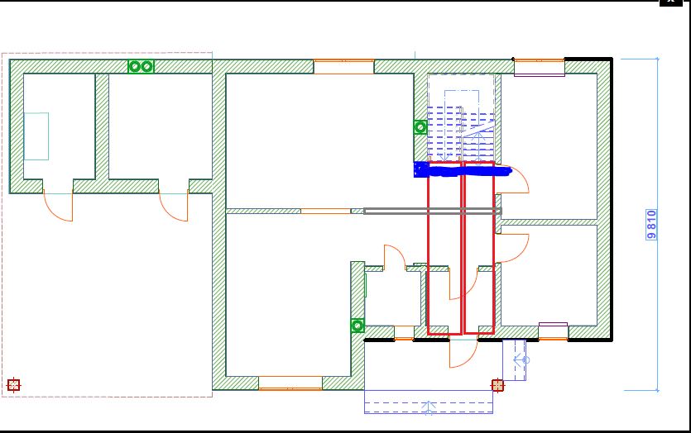
Task: Select the front entry steps arrow symbol
Action: pyautogui.click(x=429, y=407)
